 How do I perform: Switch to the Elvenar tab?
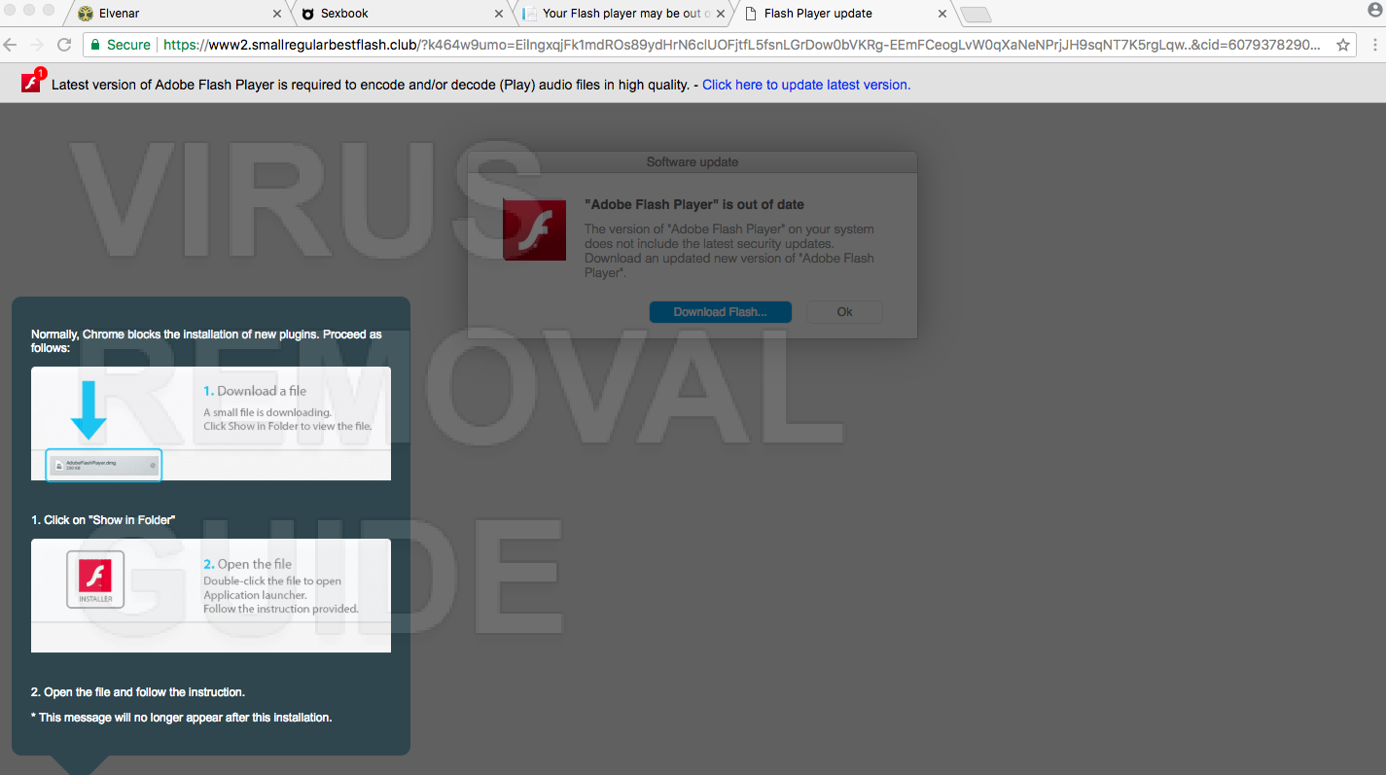click(180, 14)
